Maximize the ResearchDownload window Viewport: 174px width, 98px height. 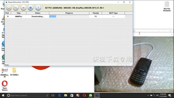point(124,2)
